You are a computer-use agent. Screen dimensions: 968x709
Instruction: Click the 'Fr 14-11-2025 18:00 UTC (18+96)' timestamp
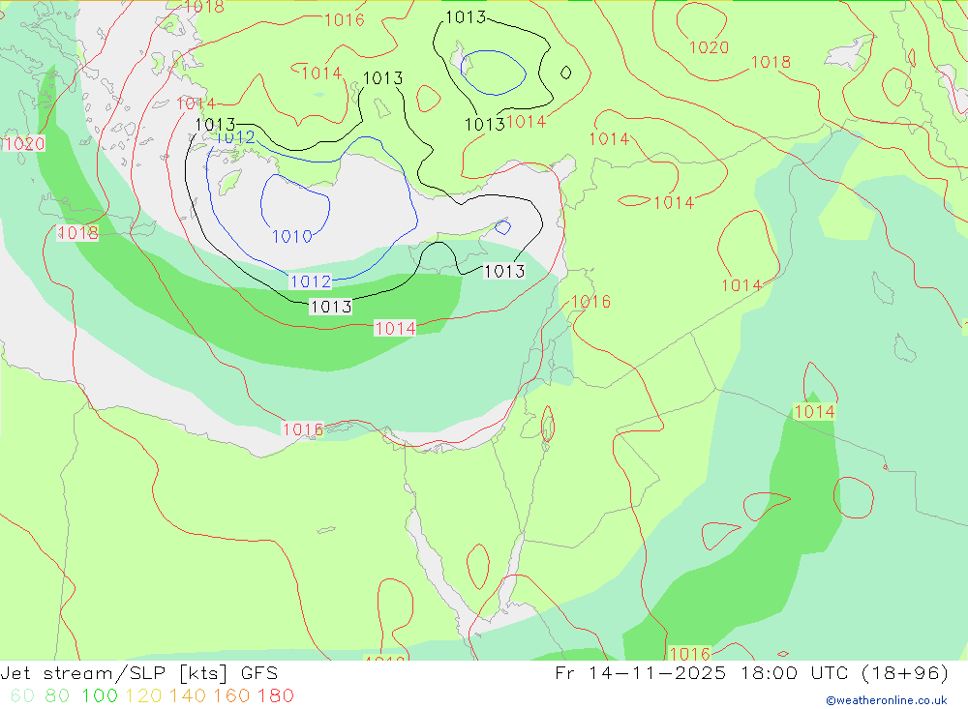751,673
